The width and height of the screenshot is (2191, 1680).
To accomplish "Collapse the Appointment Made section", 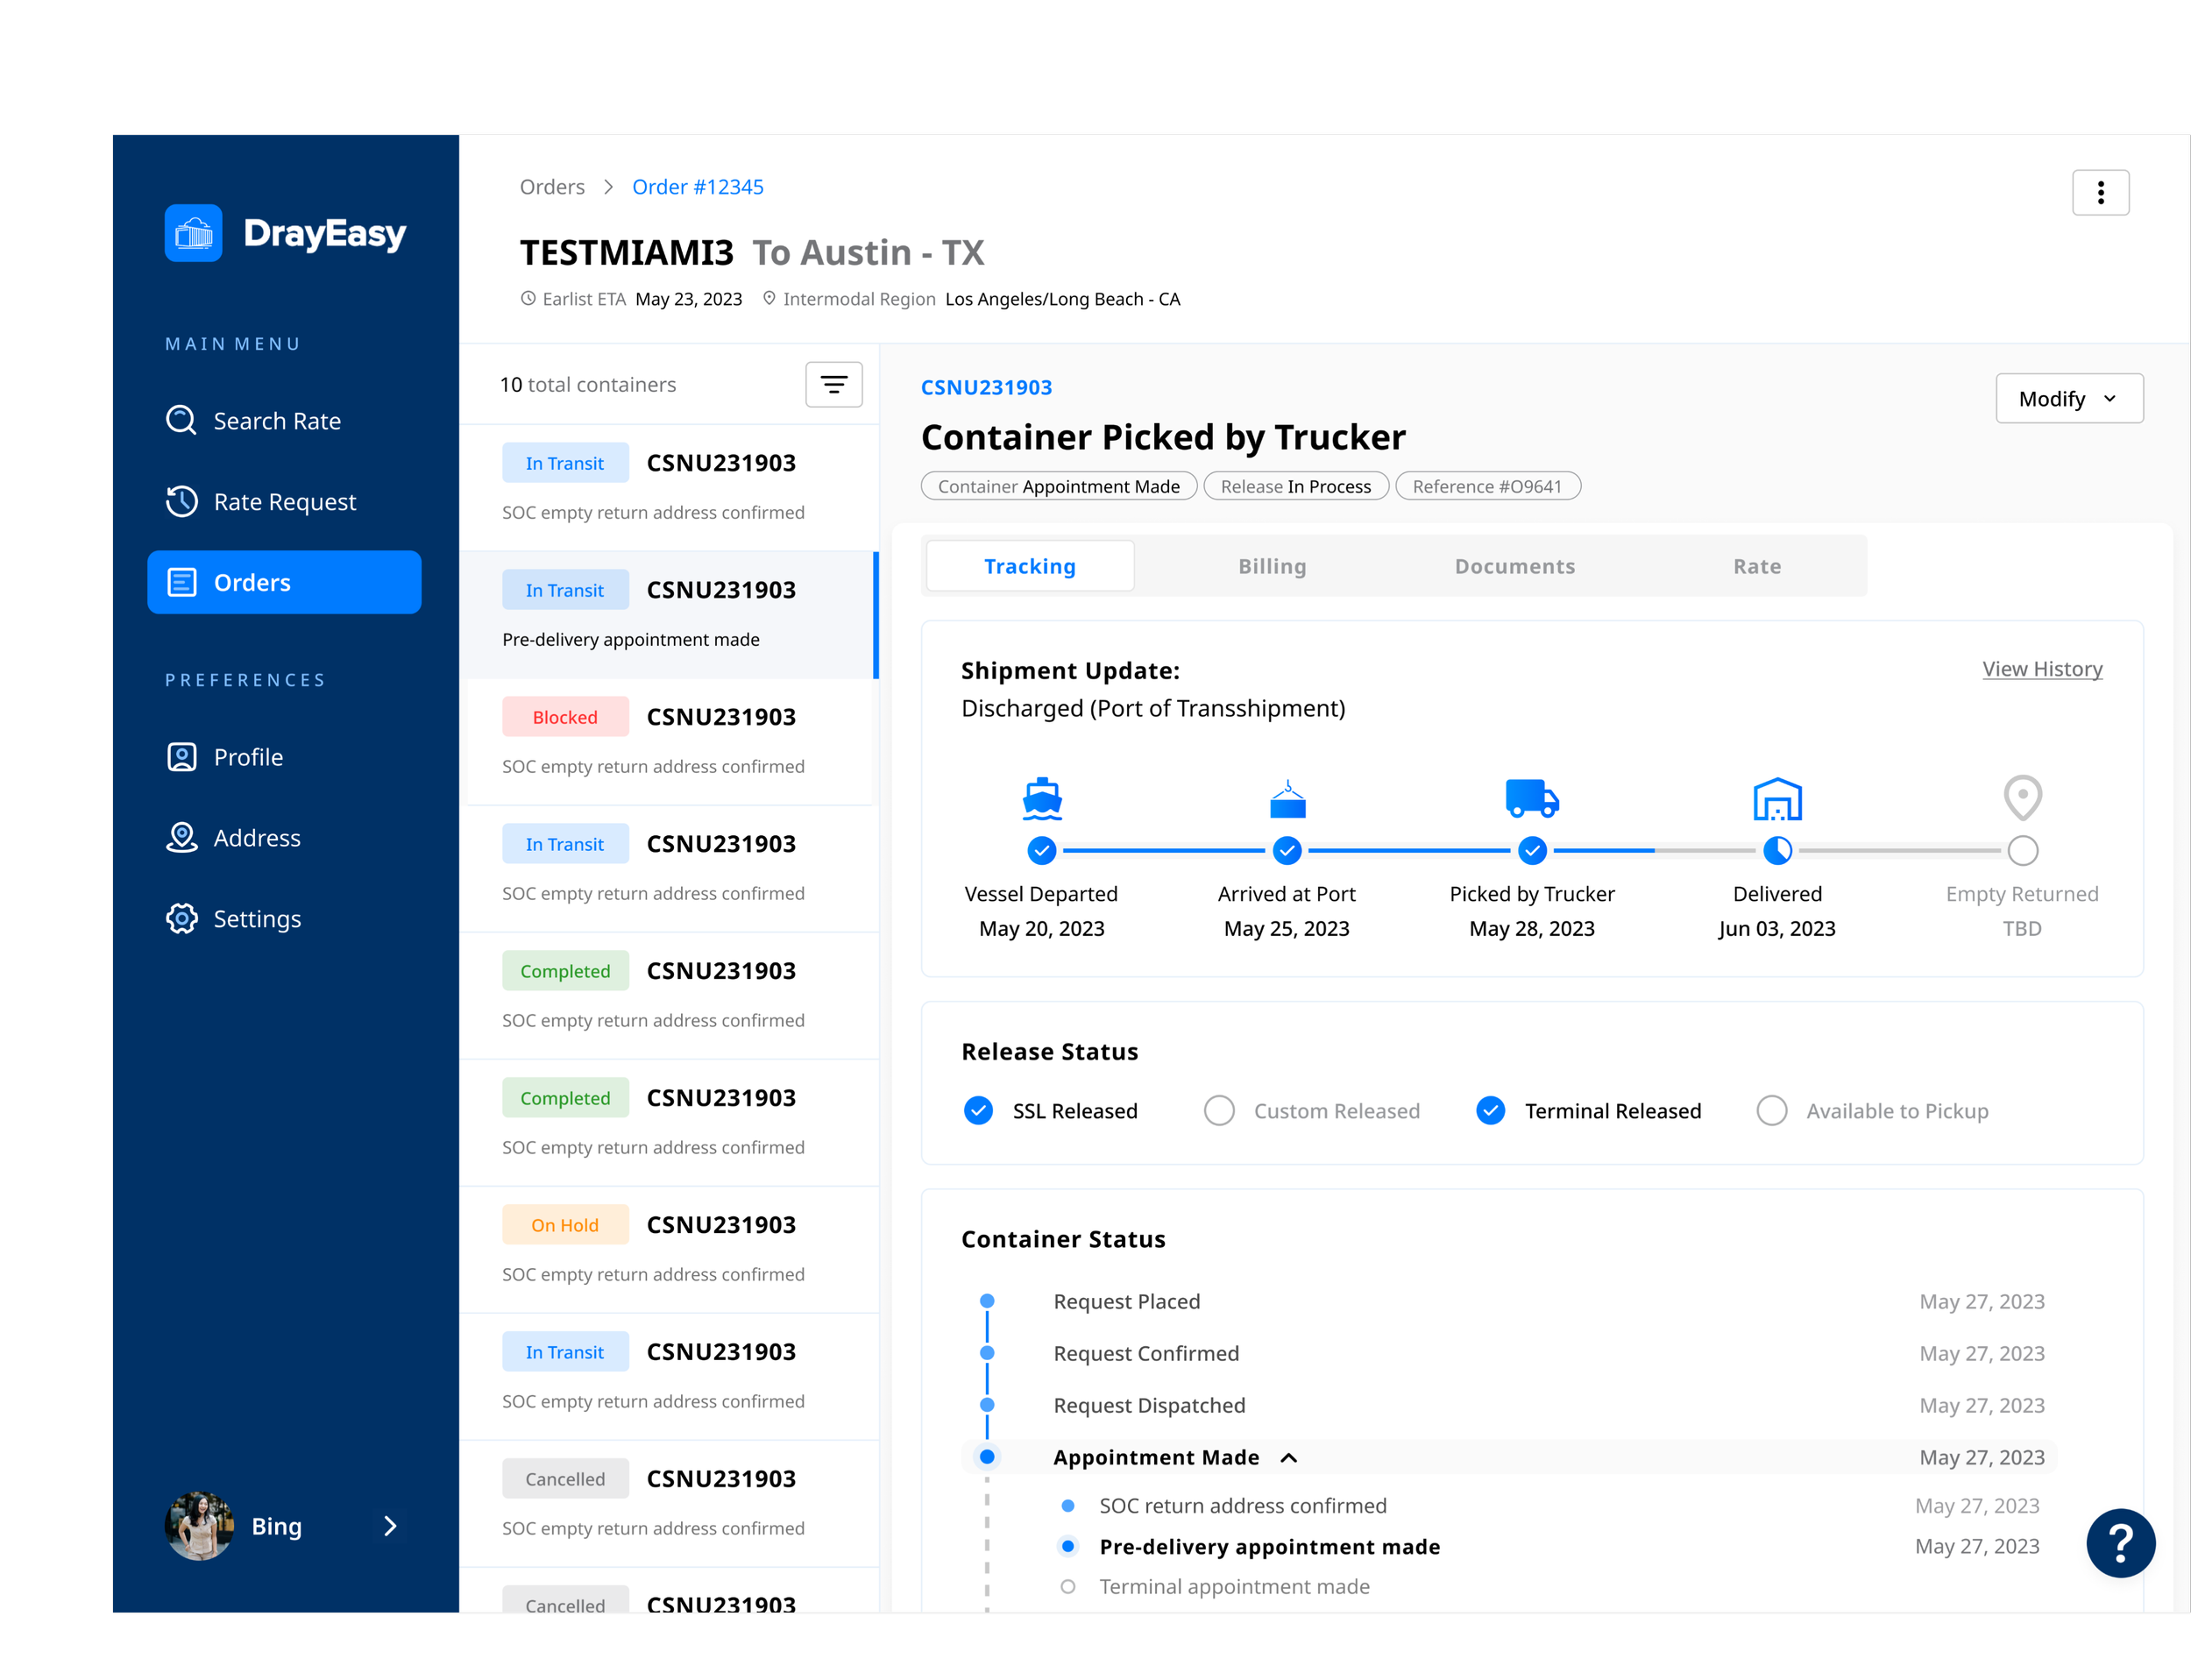I will click(x=1289, y=1457).
